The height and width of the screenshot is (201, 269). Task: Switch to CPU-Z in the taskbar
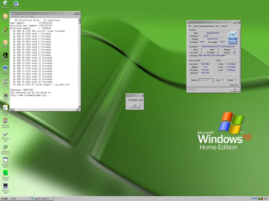pos(19,199)
